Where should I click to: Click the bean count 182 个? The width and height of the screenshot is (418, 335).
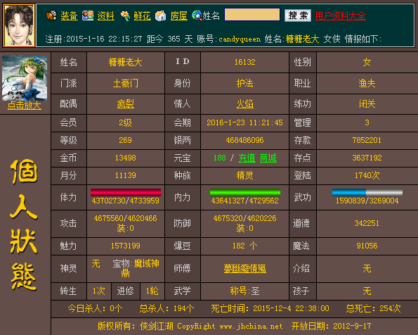coord(245,246)
